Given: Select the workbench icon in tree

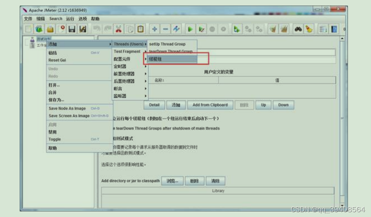Looking at the screenshot, I should [x=32, y=45].
